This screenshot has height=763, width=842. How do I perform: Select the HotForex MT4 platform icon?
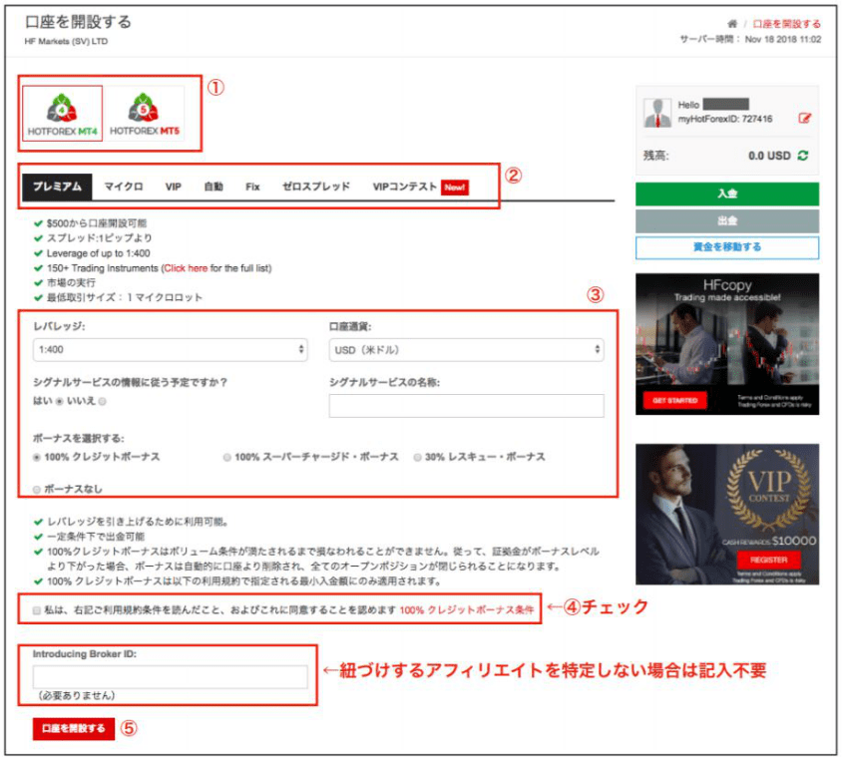tap(61, 114)
